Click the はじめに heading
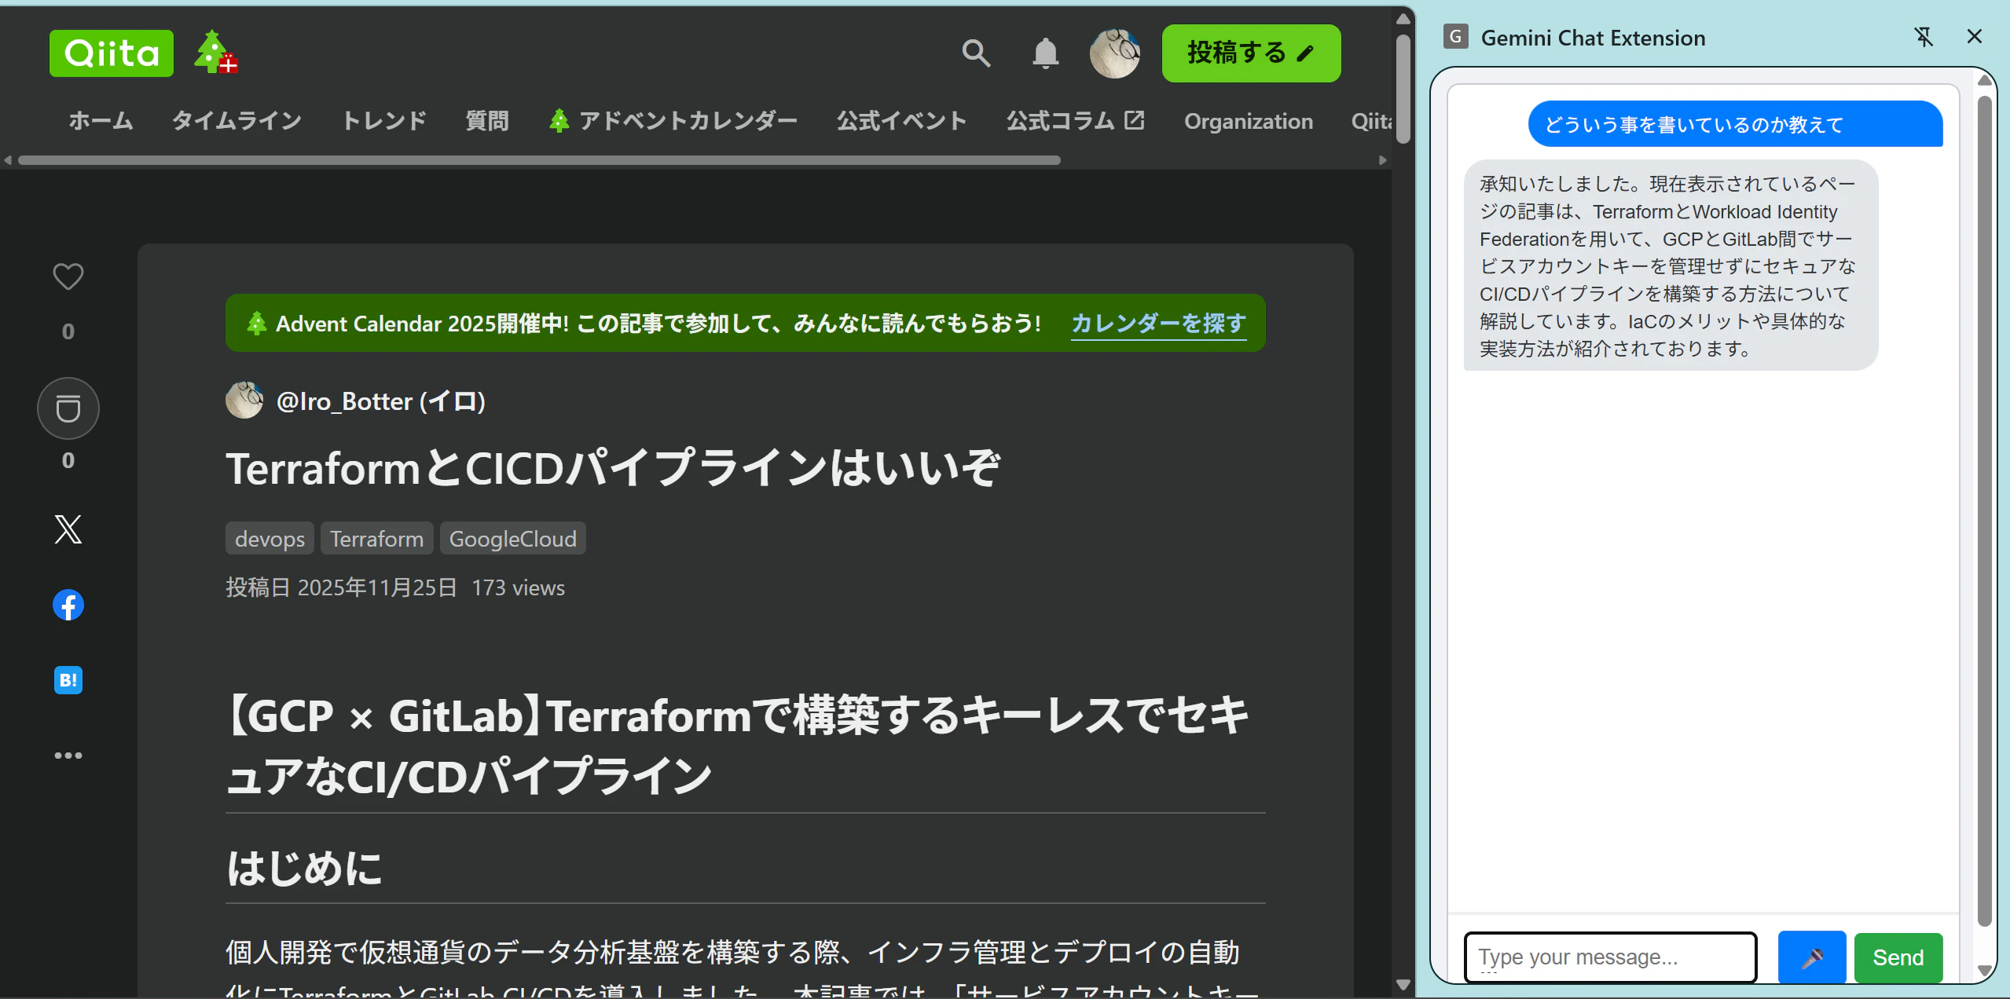Screen dimensions: 2010x999 [x=304, y=869]
